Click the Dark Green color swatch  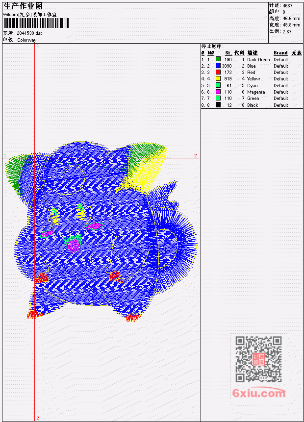218,59
